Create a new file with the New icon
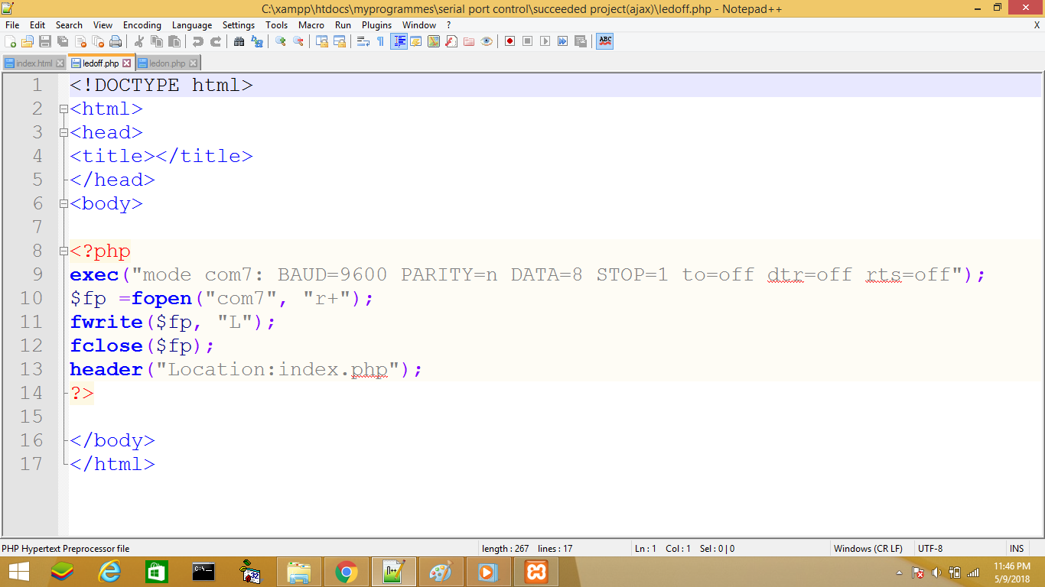 point(10,41)
